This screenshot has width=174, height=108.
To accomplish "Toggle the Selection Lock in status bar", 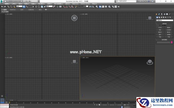I will click(x=97, y=105).
